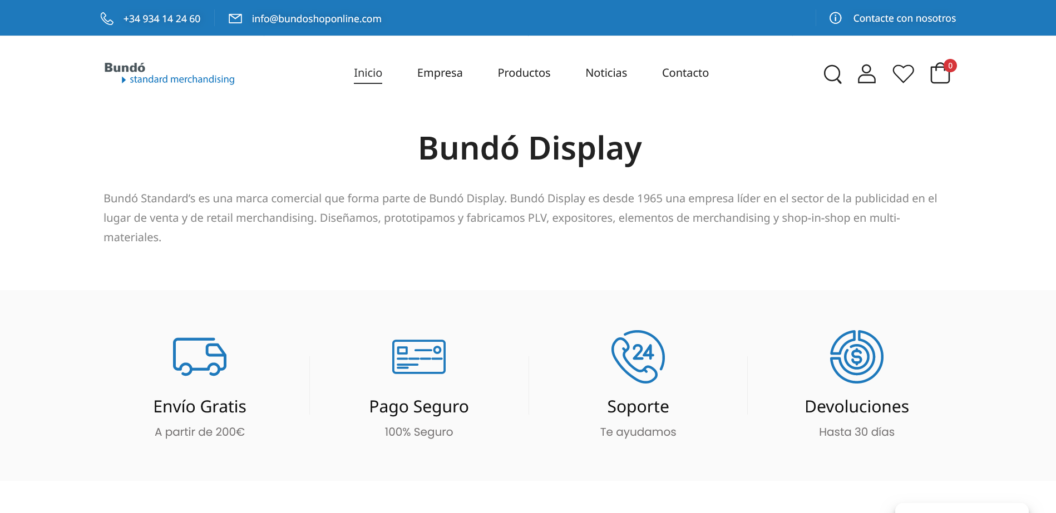Click 'A partir de 200€' text

[x=200, y=432]
